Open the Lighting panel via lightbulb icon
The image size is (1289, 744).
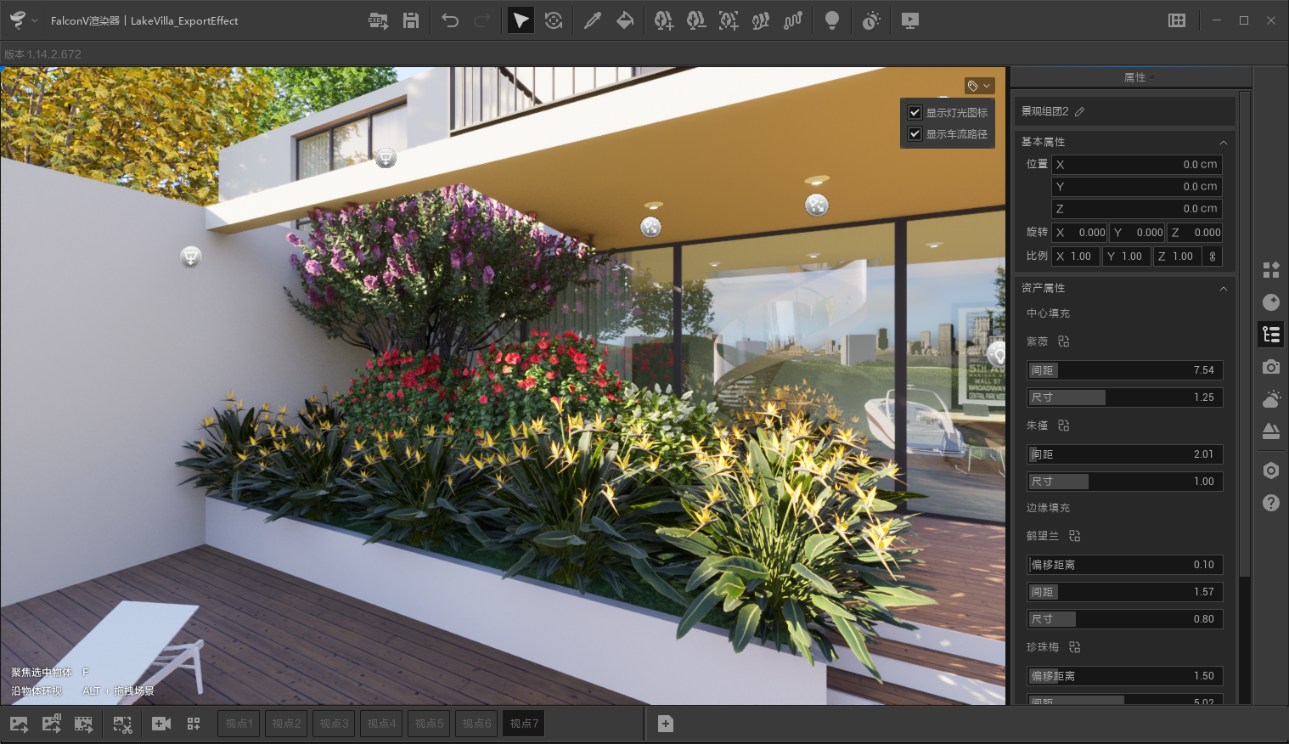(832, 20)
